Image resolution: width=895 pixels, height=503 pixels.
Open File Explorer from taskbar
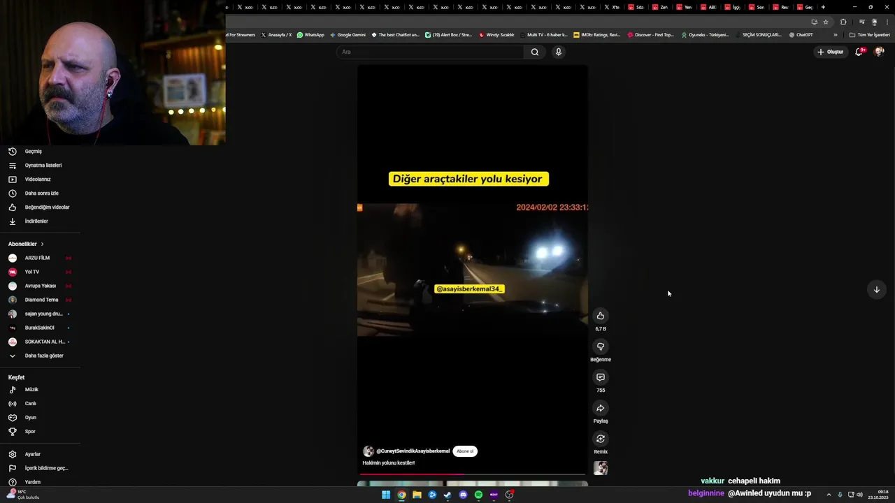(417, 495)
